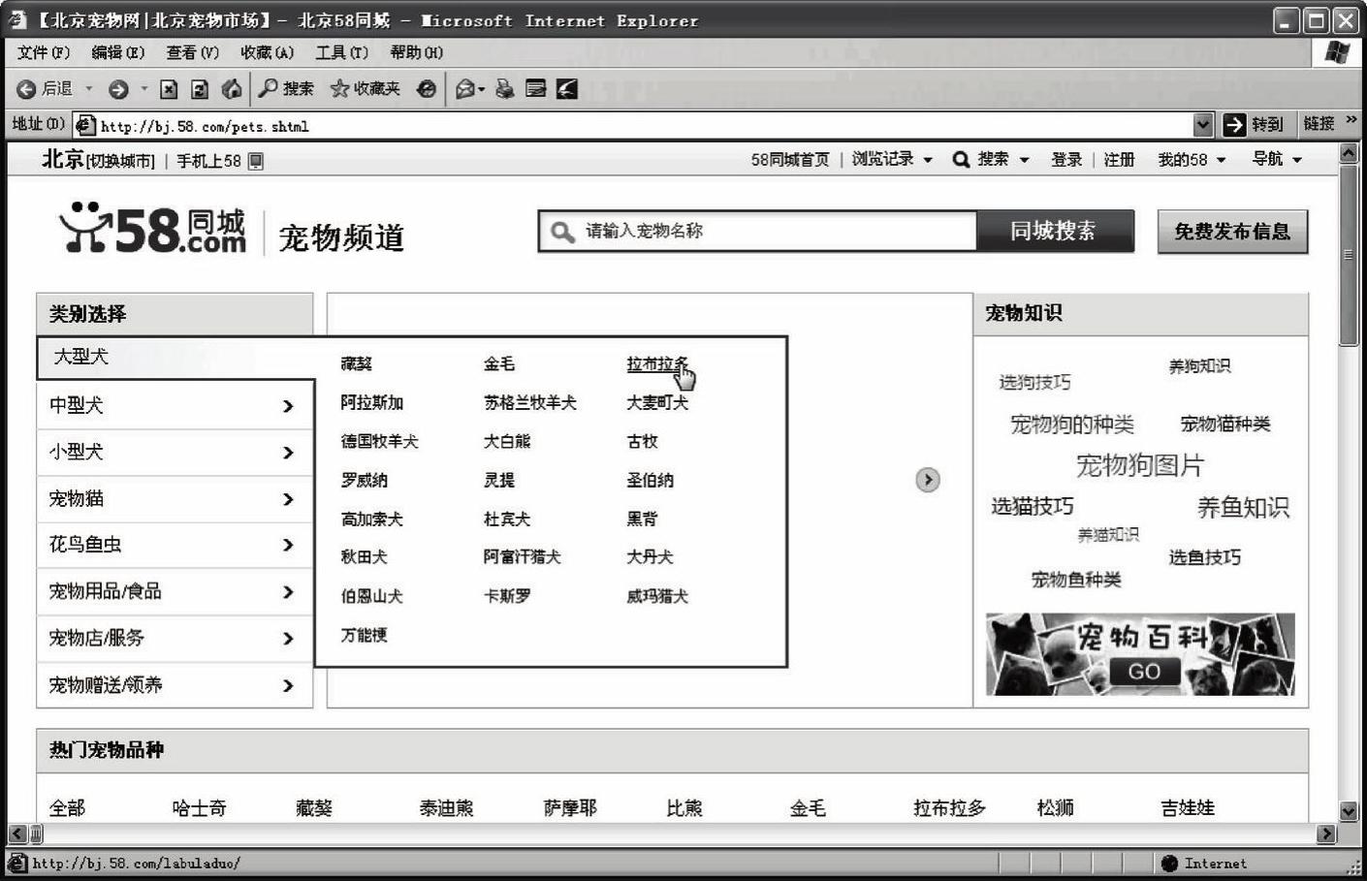Click the 手机上58 phone icon
Viewport: 1367px width, 881px height.
click(256, 161)
